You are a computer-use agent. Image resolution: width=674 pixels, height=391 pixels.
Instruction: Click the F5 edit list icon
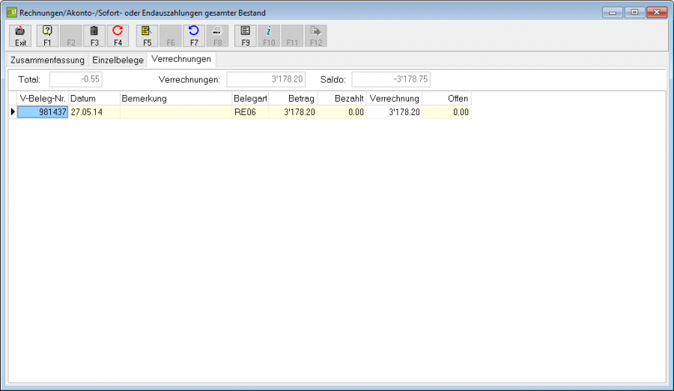[x=147, y=36]
